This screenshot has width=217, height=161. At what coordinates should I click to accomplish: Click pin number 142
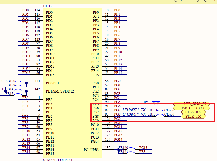point(37,89)
